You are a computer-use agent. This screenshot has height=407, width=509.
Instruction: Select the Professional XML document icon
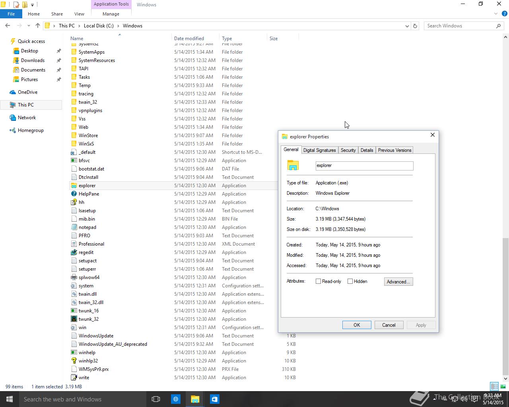tap(74, 244)
